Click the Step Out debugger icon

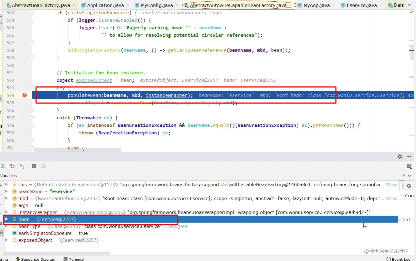pyautogui.click(x=3, y=166)
